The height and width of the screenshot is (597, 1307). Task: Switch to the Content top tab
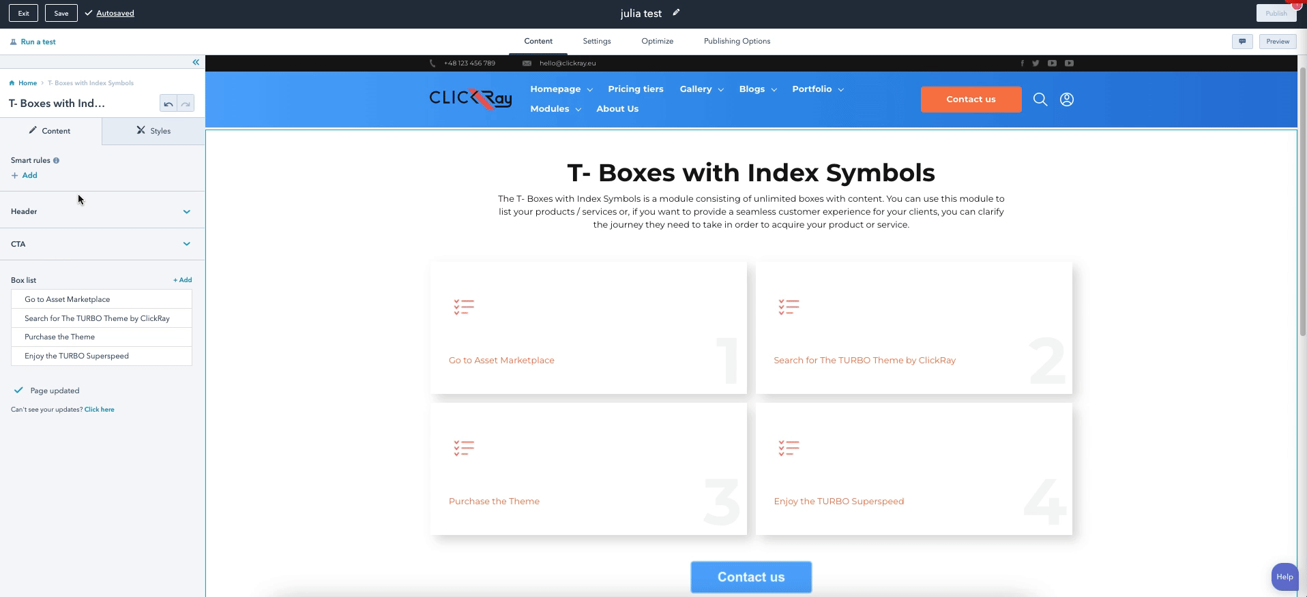538,41
